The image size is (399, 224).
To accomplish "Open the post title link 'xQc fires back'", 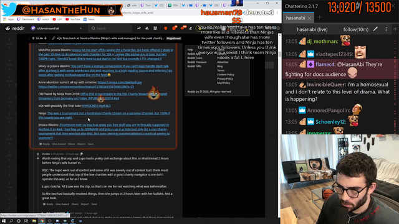I will coord(110,39).
